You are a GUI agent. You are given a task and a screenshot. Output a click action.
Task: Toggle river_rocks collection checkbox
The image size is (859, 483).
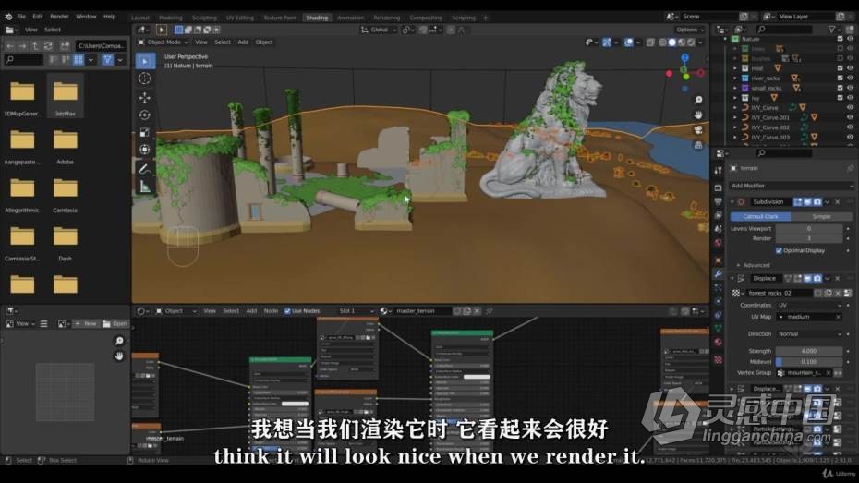pyautogui.click(x=840, y=78)
